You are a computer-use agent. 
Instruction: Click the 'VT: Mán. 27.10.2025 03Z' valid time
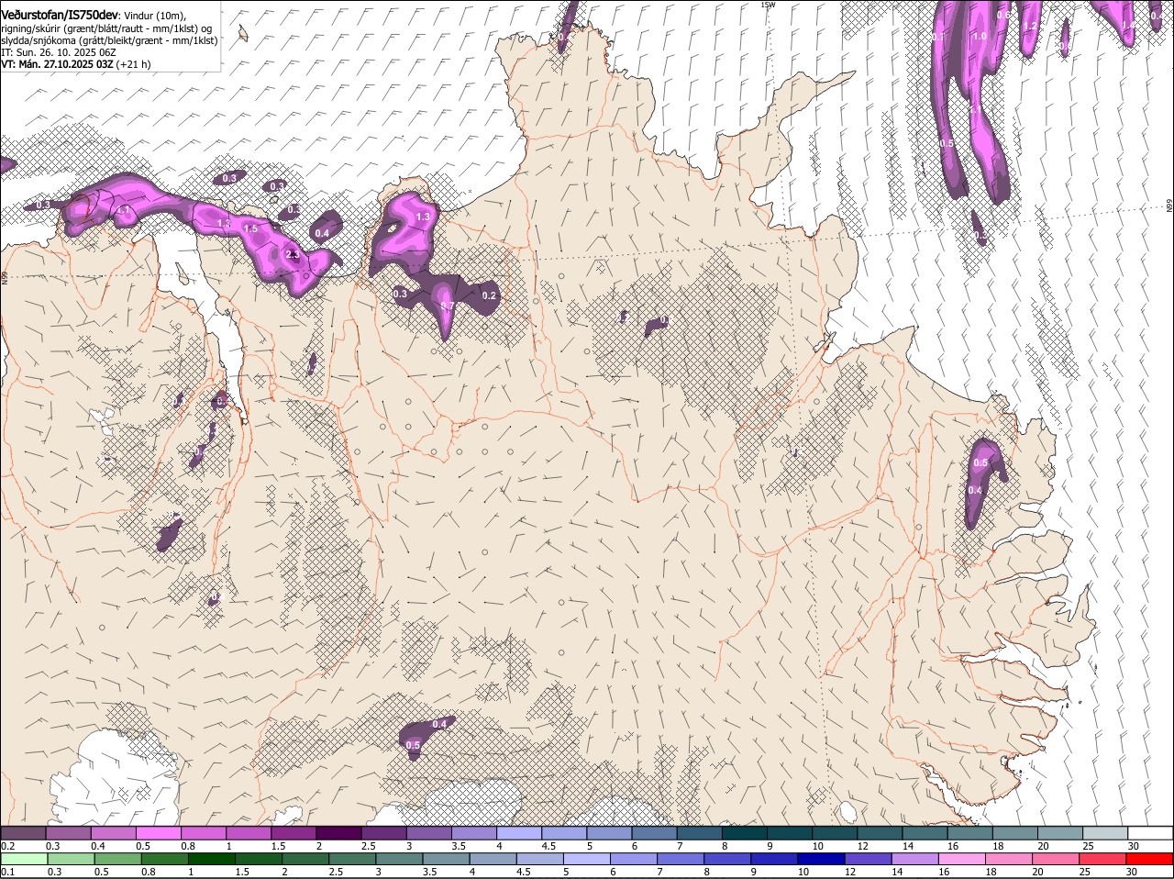click(x=56, y=64)
